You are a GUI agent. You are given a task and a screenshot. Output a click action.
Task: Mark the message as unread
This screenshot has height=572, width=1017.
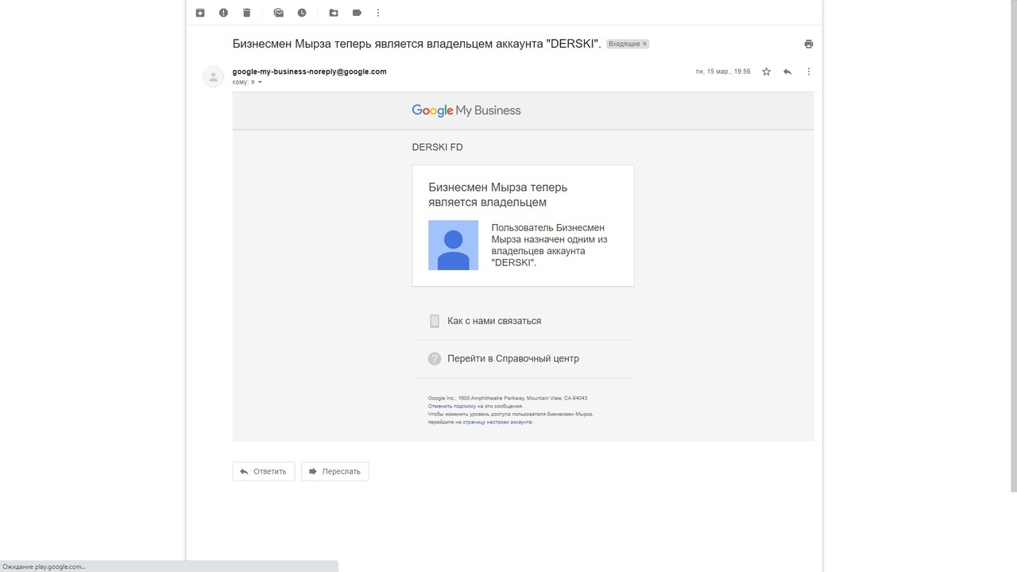tap(278, 13)
